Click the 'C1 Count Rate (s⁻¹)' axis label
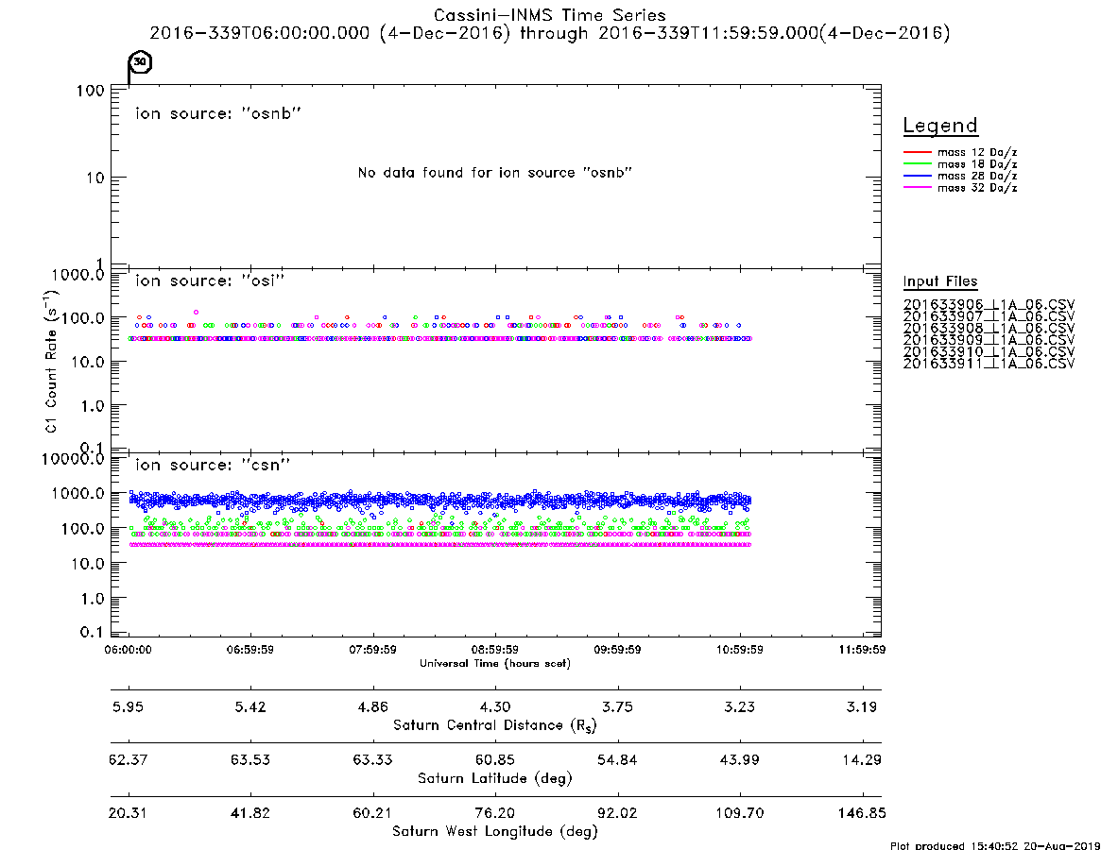Viewport: 1101px width, 850px height. coord(50,360)
